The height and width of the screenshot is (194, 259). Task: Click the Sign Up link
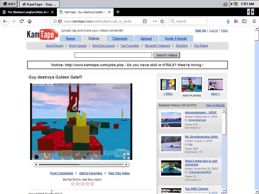tap(201, 31)
